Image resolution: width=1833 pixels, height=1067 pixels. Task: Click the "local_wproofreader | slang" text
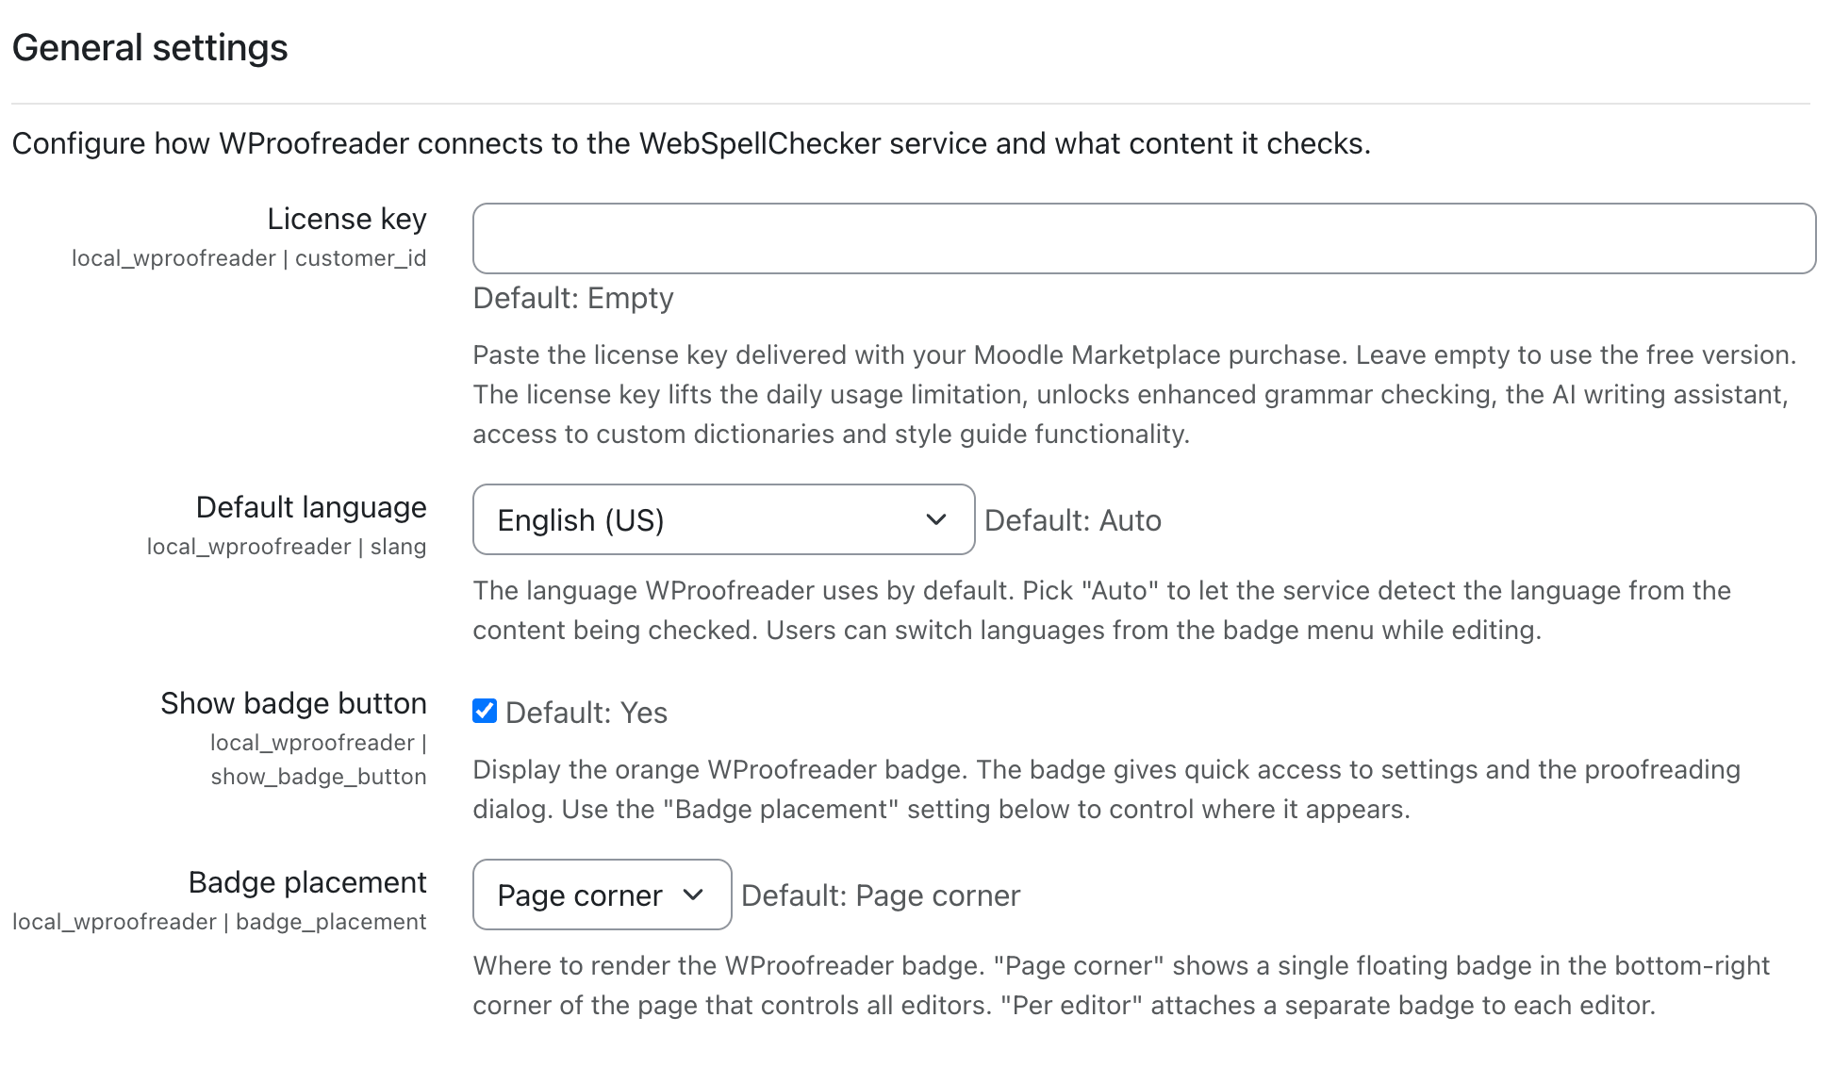coord(287,547)
